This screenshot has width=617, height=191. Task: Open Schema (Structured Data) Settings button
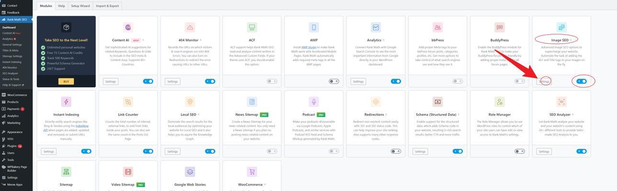tap(420, 151)
